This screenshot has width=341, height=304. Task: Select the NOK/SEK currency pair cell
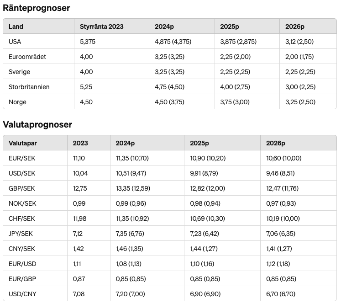click(x=21, y=203)
